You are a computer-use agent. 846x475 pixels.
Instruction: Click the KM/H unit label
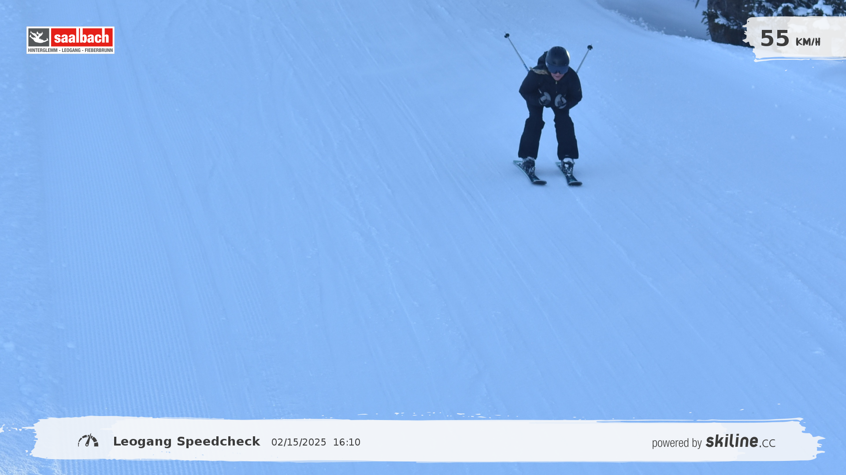tap(808, 42)
